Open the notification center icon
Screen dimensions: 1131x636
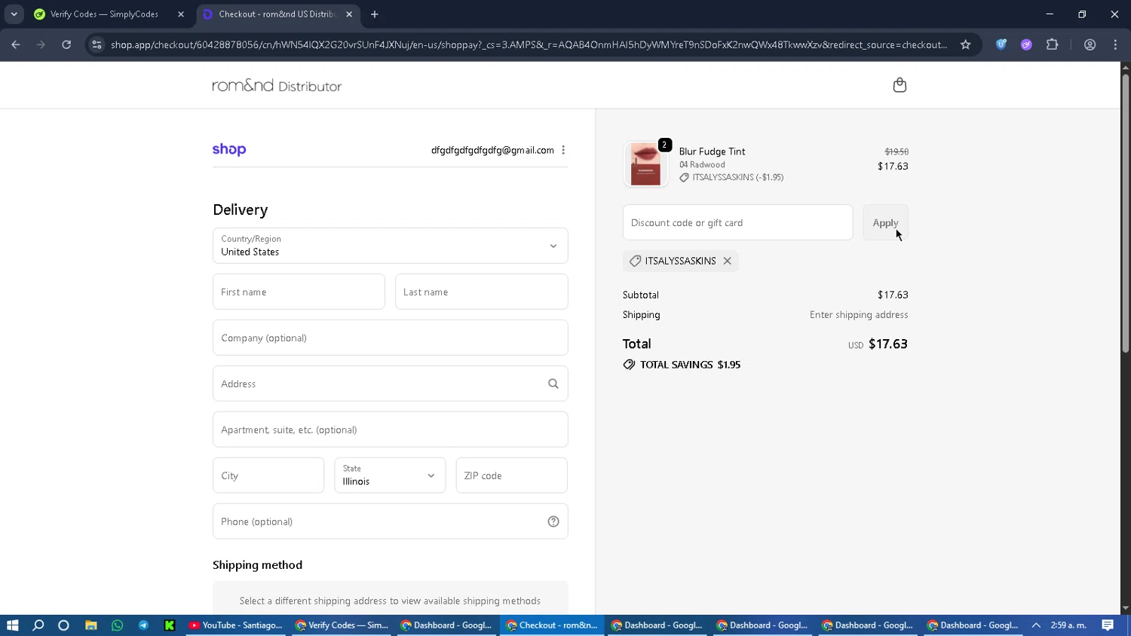point(1108,625)
